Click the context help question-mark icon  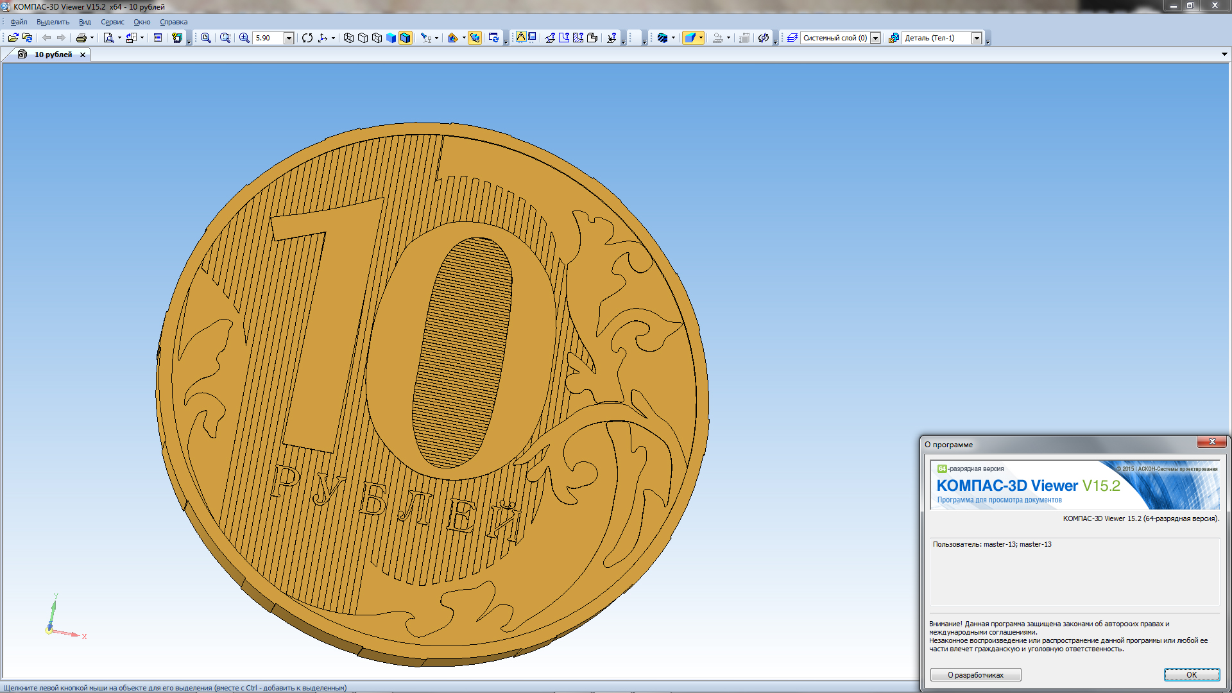tap(177, 38)
